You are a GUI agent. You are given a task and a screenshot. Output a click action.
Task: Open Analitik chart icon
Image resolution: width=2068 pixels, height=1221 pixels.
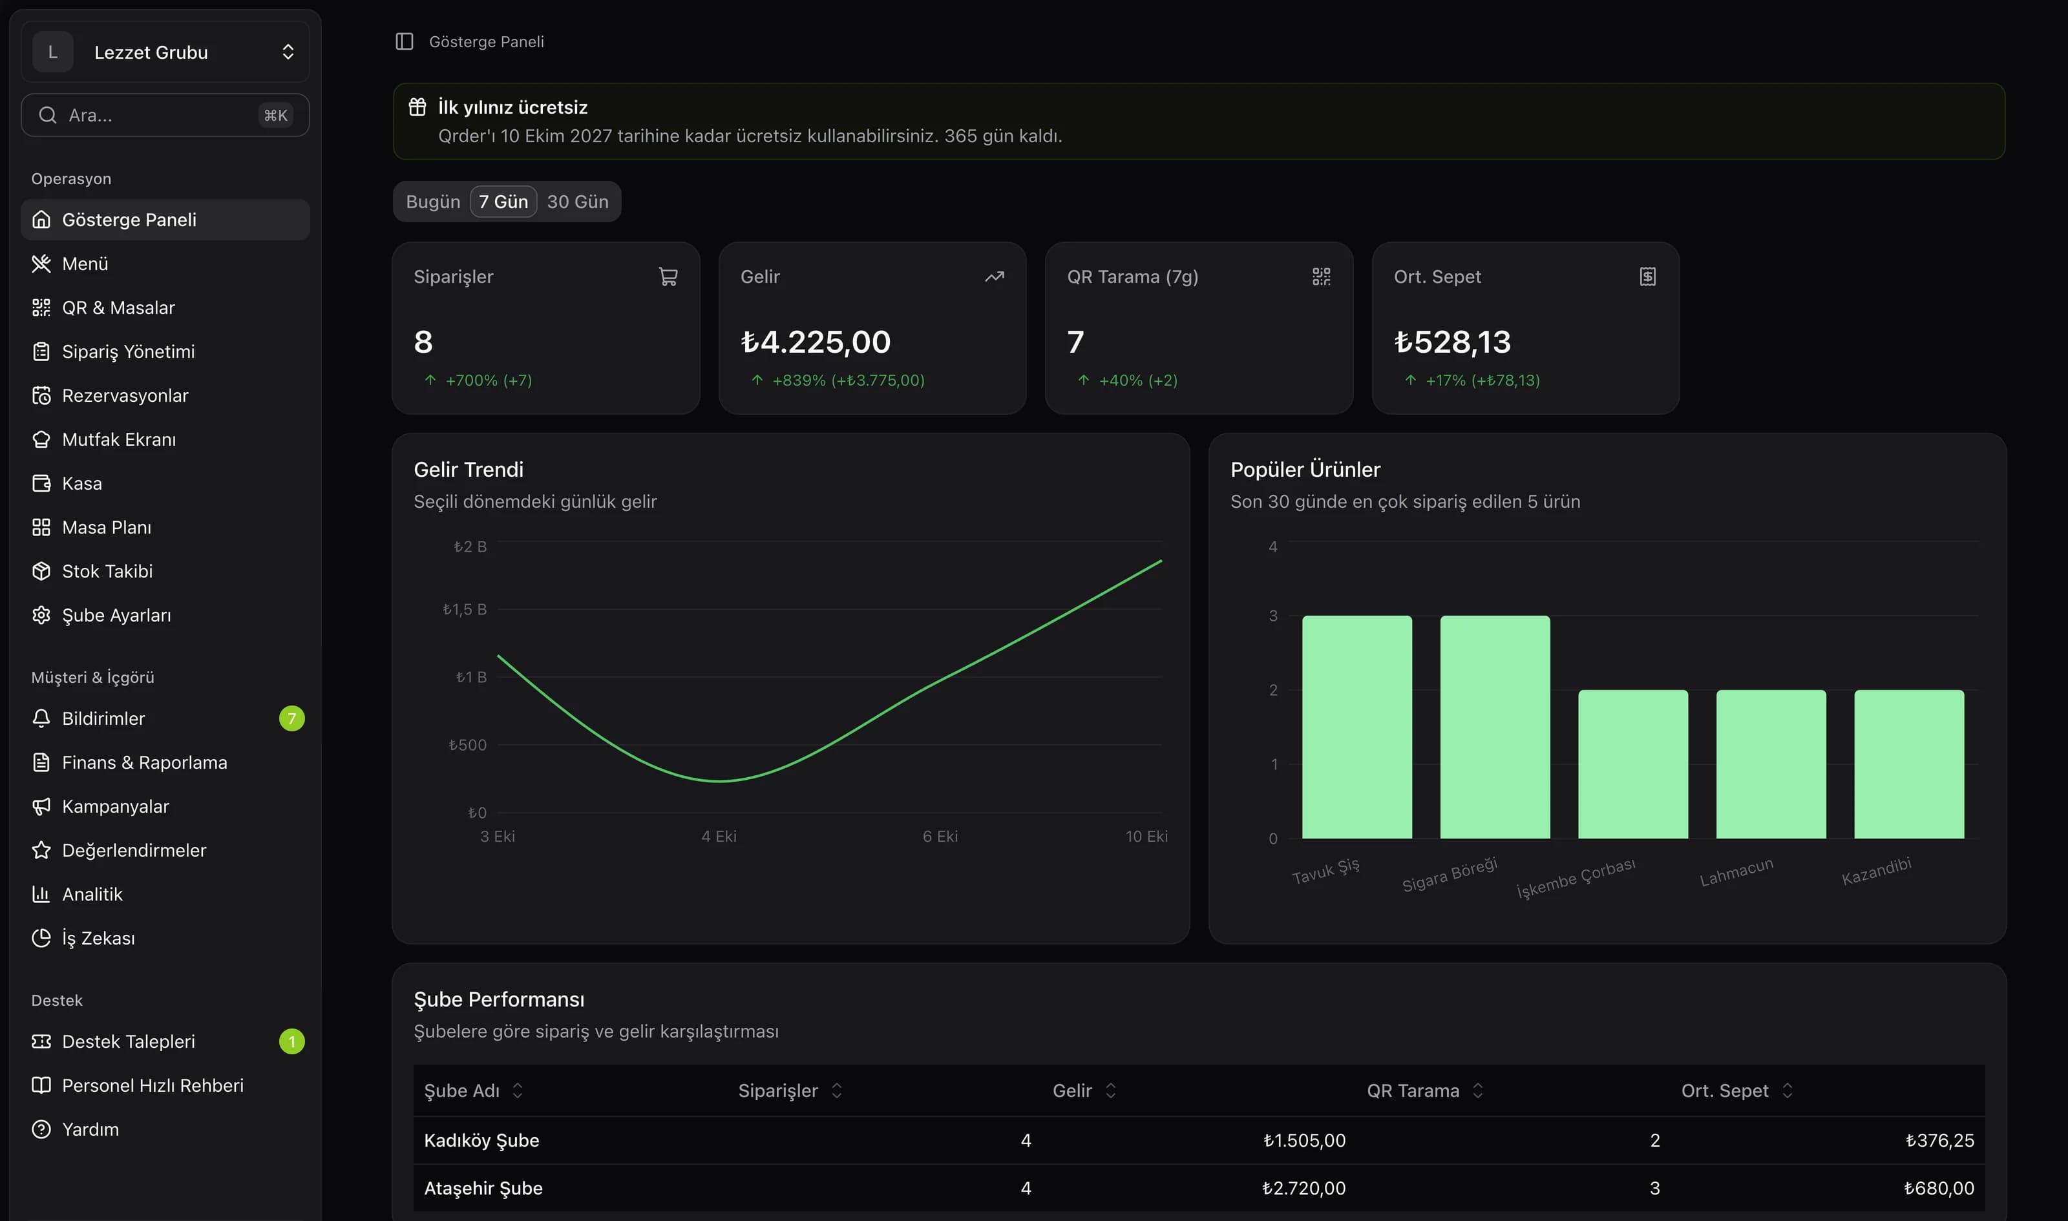[41, 894]
